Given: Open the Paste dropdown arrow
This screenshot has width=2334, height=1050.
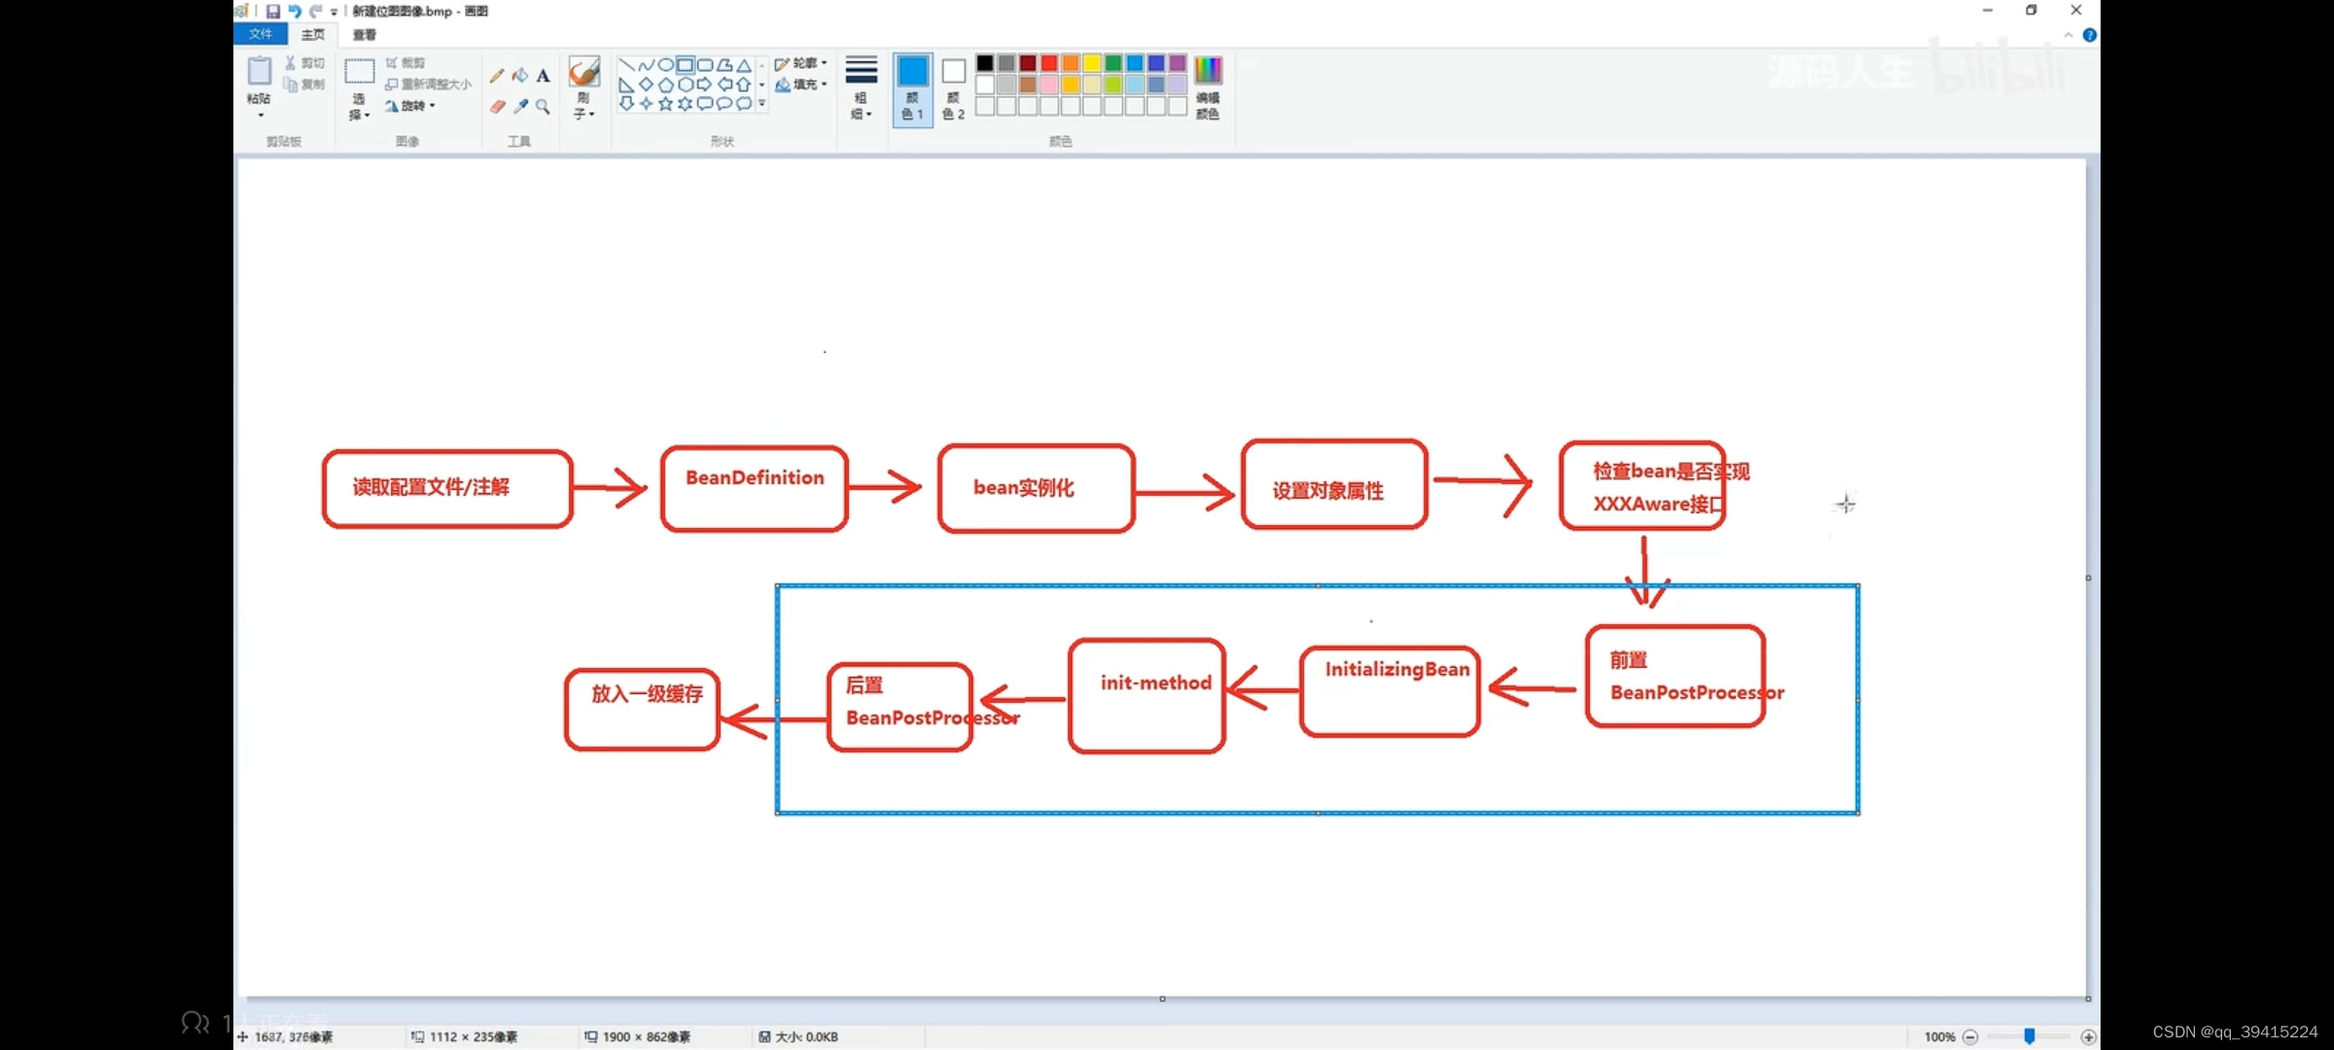Looking at the screenshot, I should [260, 116].
